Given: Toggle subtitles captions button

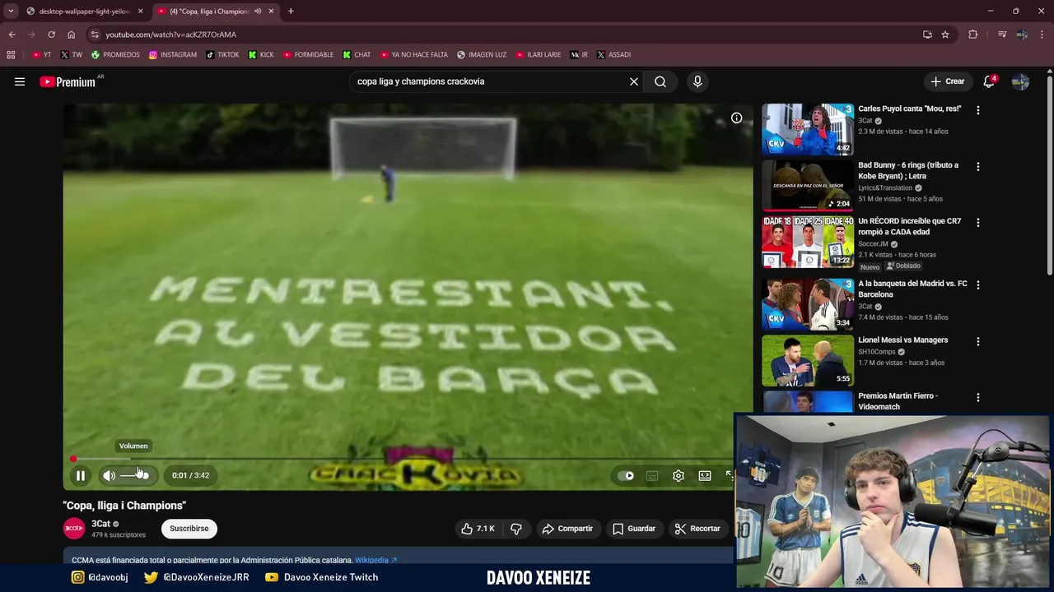Looking at the screenshot, I should pyautogui.click(x=652, y=475).
